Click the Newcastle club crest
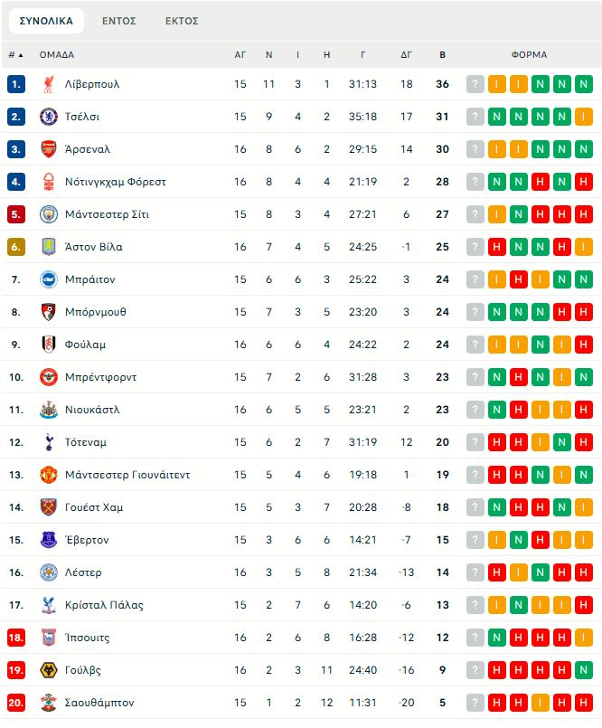The width and height of the screenshot is (602, 728). tap(49, 410)
